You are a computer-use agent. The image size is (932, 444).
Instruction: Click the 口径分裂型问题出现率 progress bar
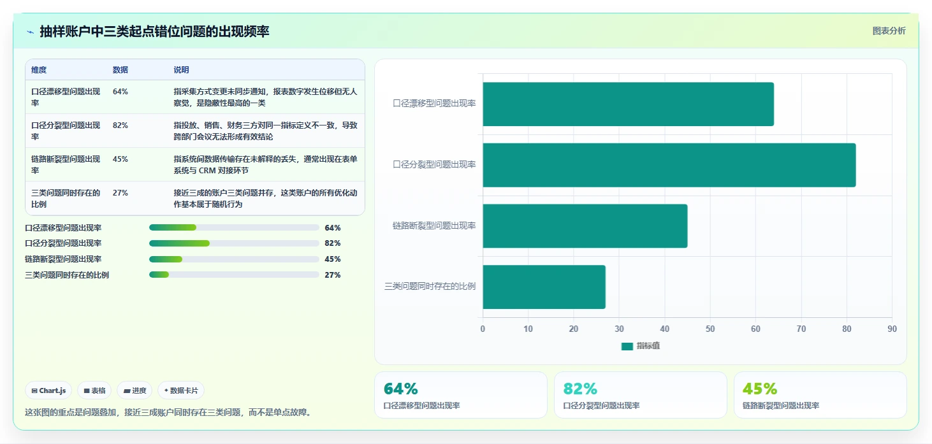(234, 243)
